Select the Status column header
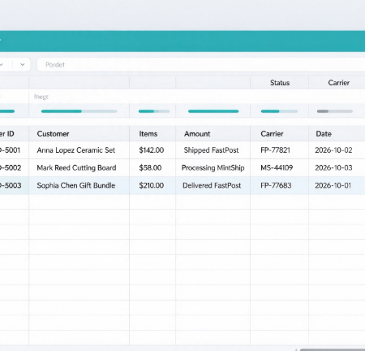Screen dimensions: 365x351 pos(280,83)
